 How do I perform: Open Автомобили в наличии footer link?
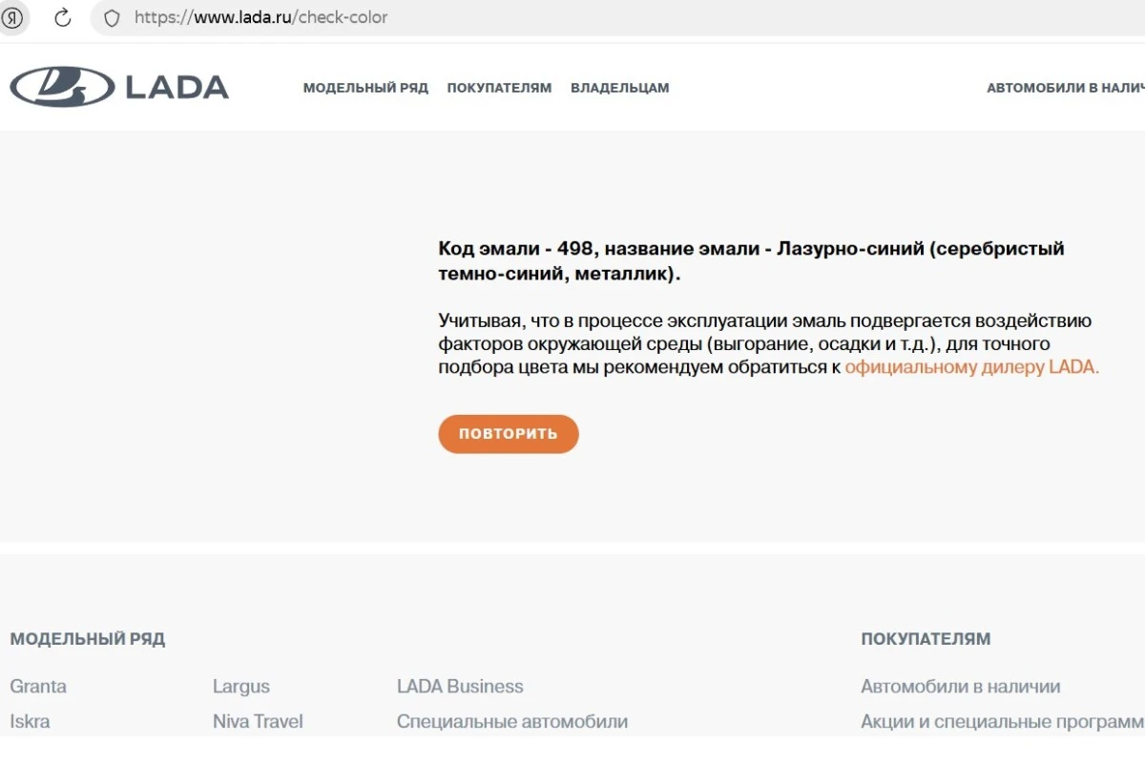[x=961, y=687]
